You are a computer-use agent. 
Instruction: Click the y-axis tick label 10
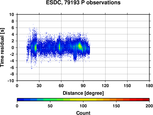coord(12,14)
